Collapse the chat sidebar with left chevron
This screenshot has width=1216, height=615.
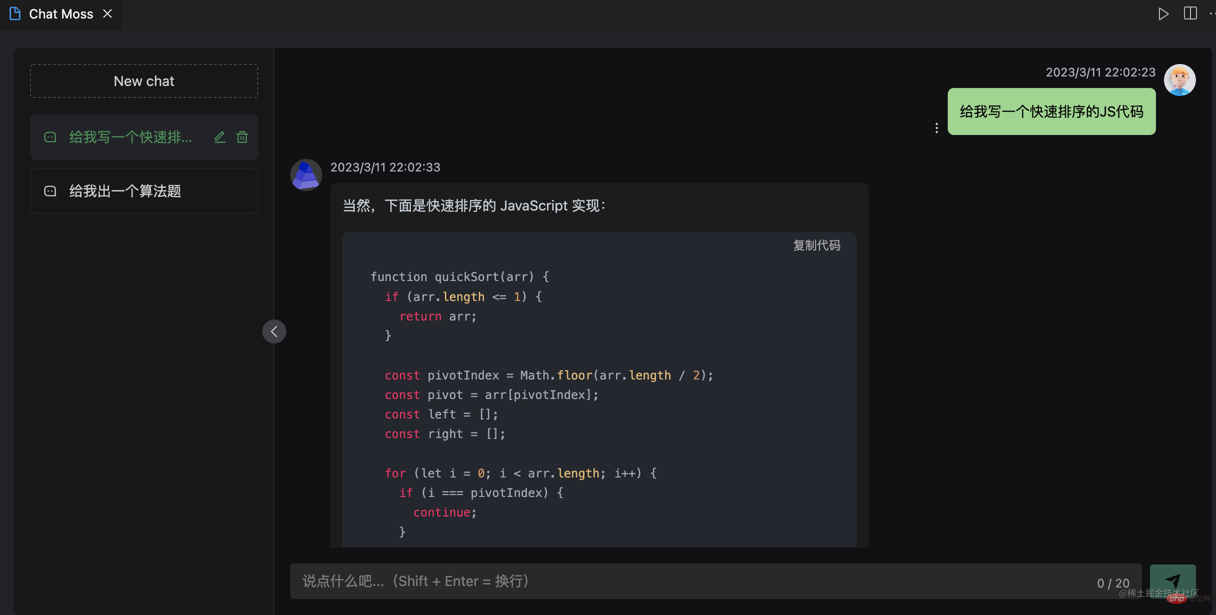(274, 331)
